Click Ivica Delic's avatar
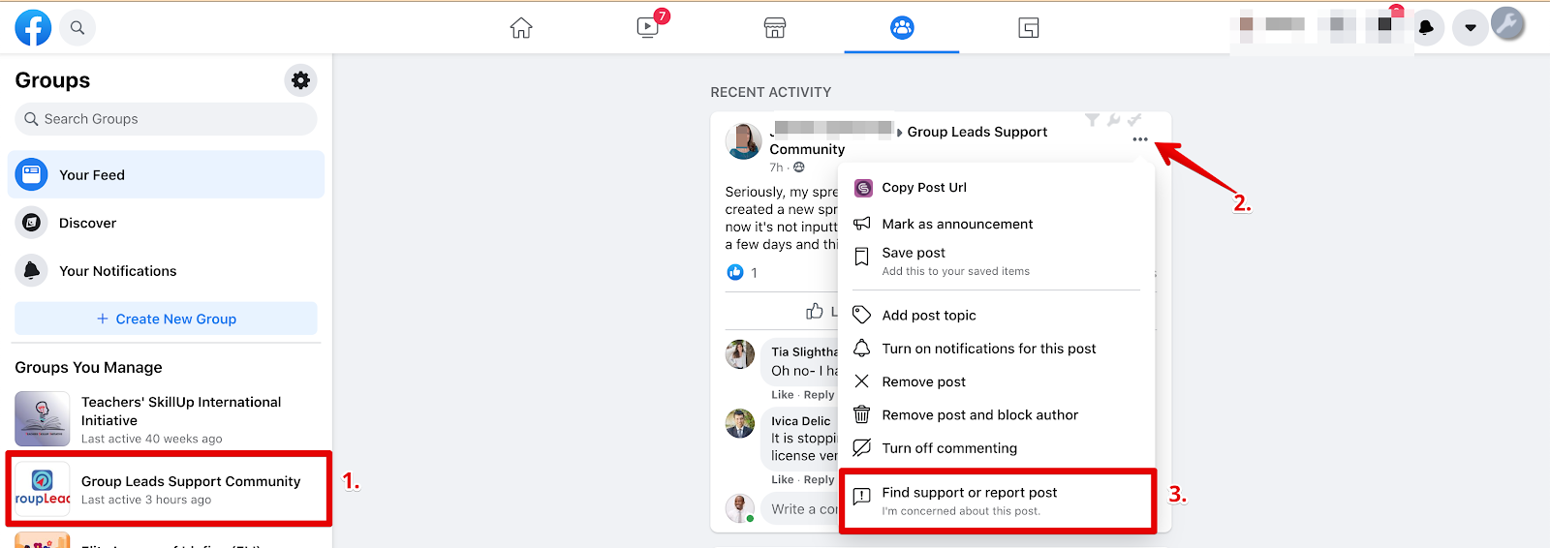1550x548 pixels. (740, 423)
